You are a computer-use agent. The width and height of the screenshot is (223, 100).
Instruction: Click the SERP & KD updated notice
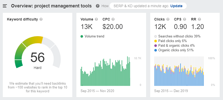(x=148, y=6)
